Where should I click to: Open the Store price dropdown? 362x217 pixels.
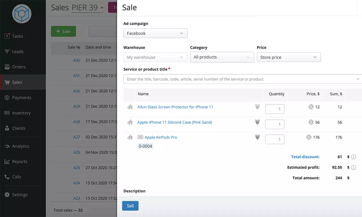click(289, 57)
